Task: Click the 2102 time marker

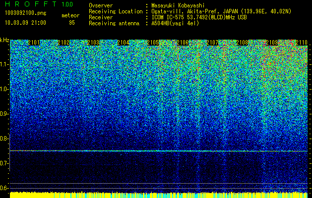Action: pos(63,43)
